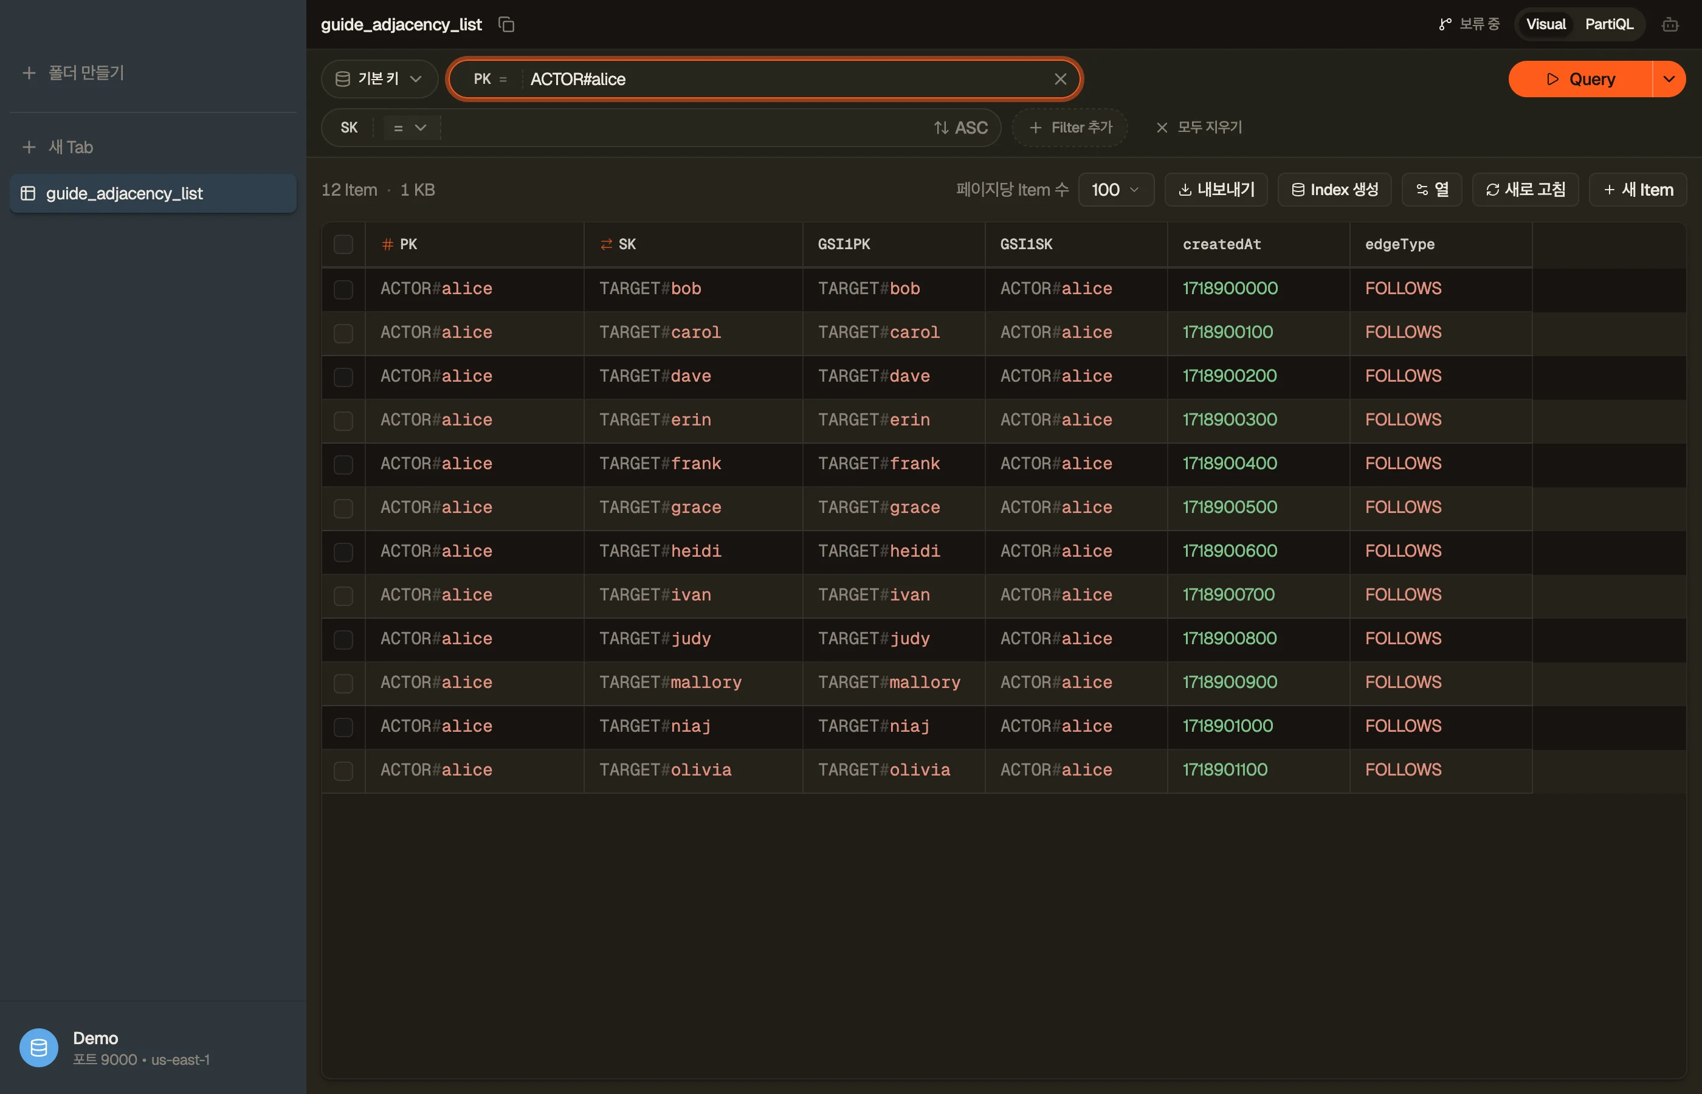This screenshot has height=1094, width=1702.
Task: Open the items per page 100 dropdown
Action: pos(1116,190)
